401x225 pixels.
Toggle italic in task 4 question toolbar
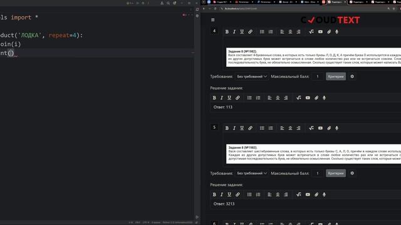pos(234,32)
